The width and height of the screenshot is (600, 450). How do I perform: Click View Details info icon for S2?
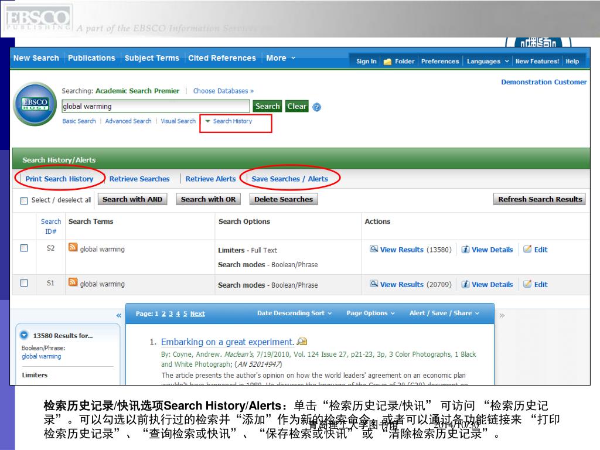point(465,250)
